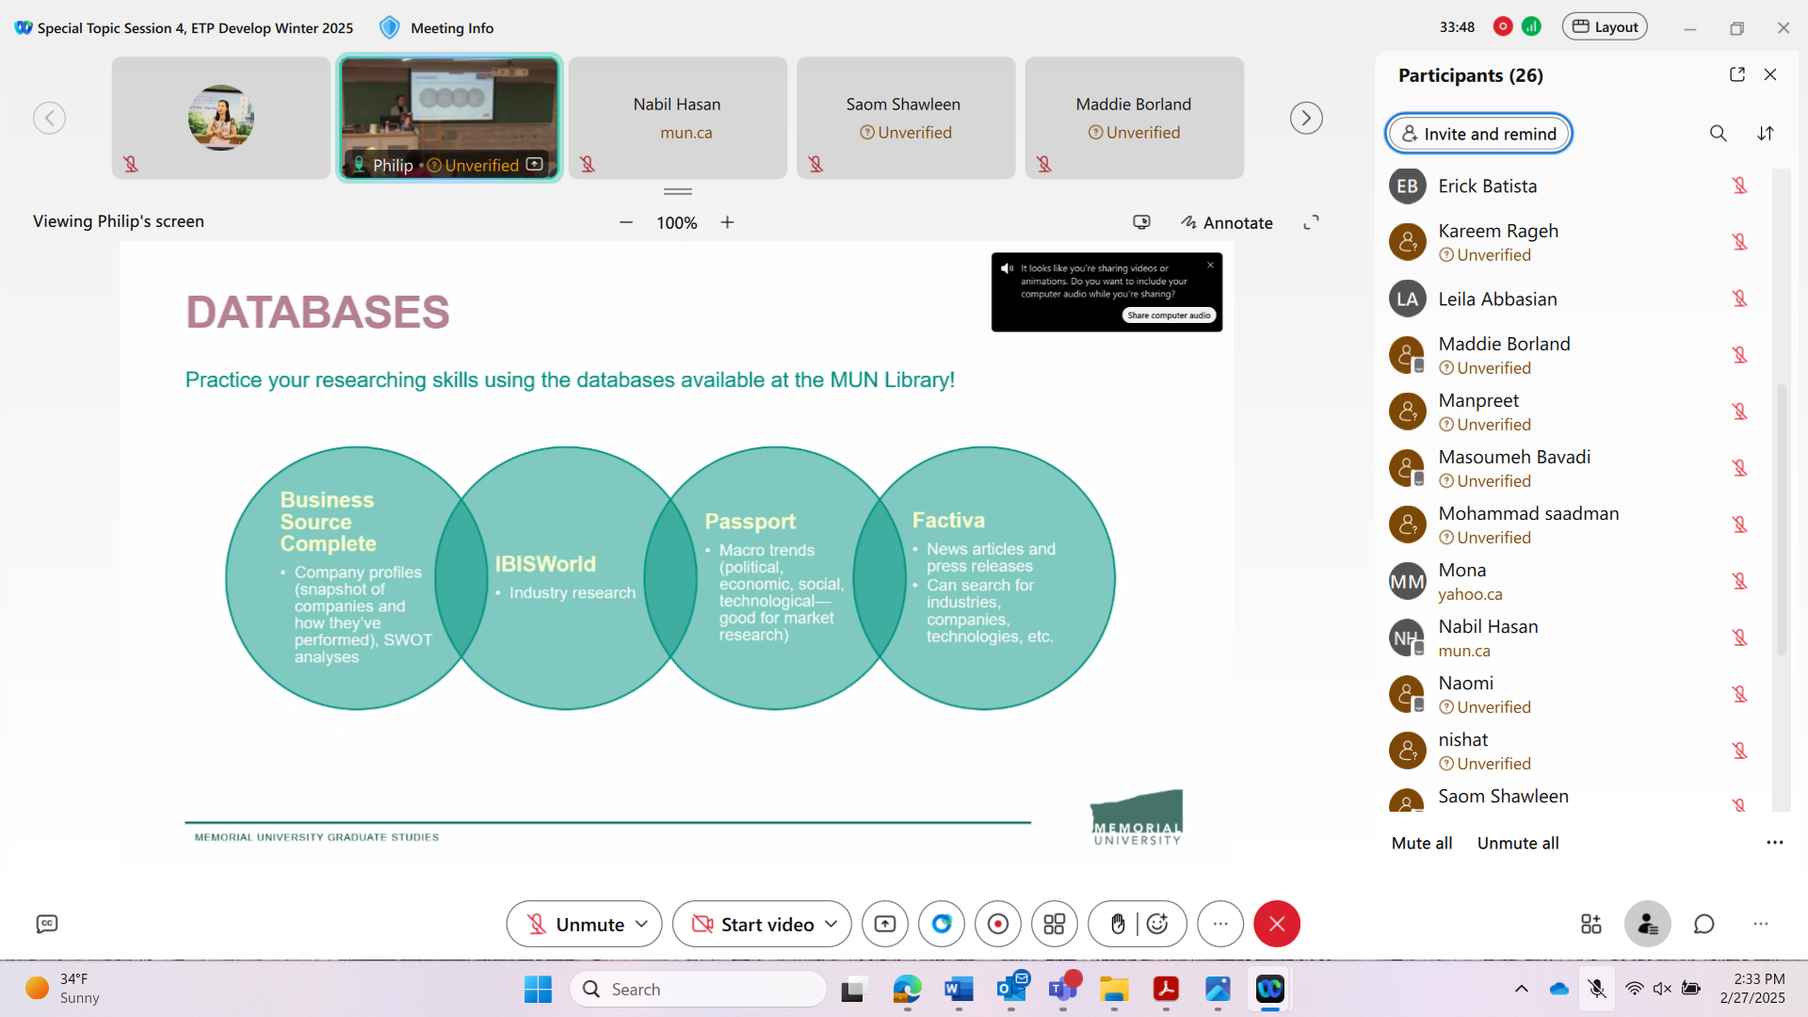Select Nabil Hasan's video tile
This screenshot has height=1017, width=1808.
point(678,118)
